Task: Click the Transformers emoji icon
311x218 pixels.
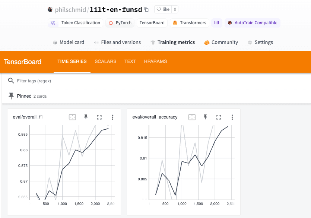Action: (x=175, y=23)
